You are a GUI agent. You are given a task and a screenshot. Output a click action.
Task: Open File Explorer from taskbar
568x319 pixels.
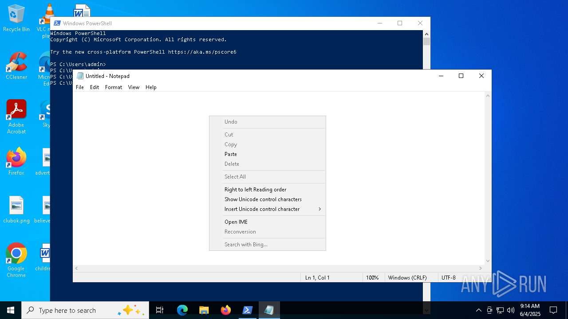coord(204,310)
